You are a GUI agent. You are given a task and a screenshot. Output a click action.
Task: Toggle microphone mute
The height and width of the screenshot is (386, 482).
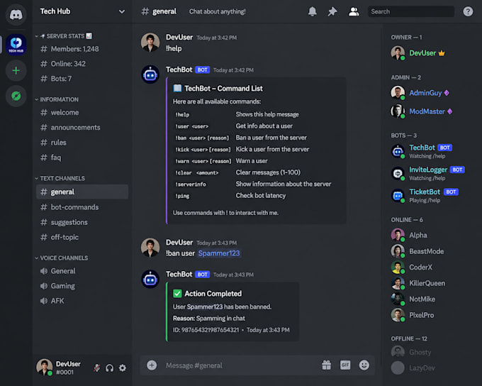pos(97,368)
